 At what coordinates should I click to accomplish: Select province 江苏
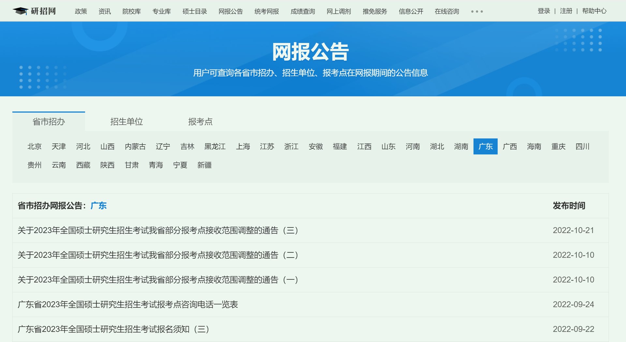(x=267, y=146)
